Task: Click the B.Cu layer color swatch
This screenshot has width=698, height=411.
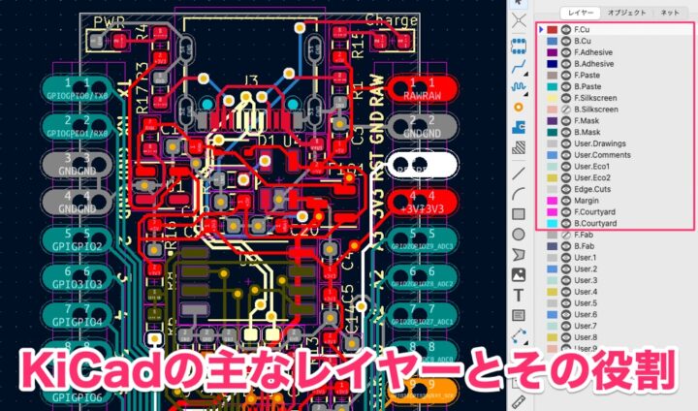Action: (x=552, y=42)
